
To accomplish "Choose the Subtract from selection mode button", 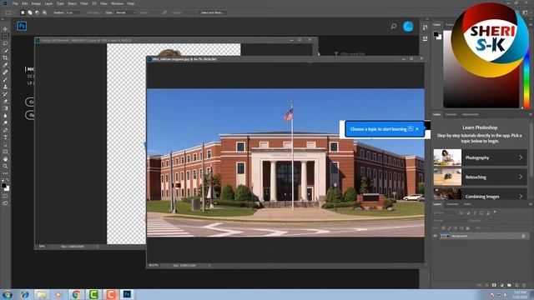I will [x=37, y=12].
